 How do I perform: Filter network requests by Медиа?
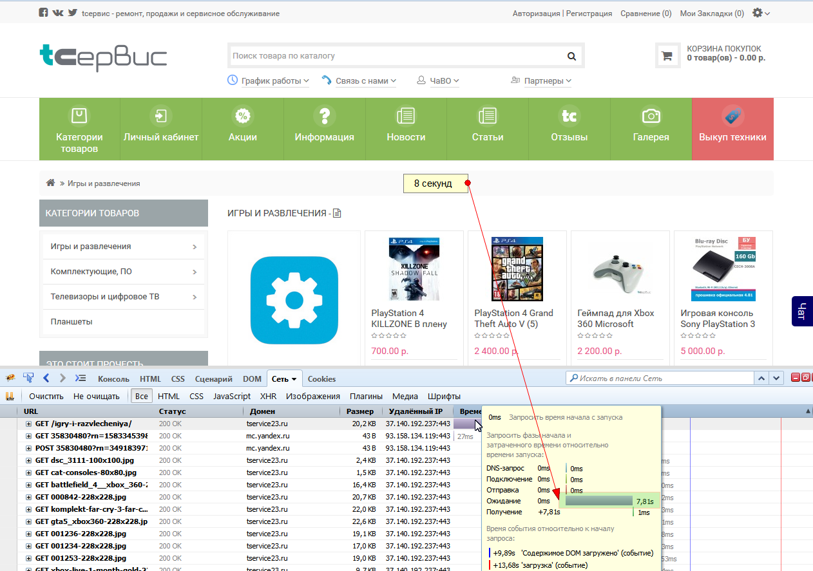pos(405,396)
